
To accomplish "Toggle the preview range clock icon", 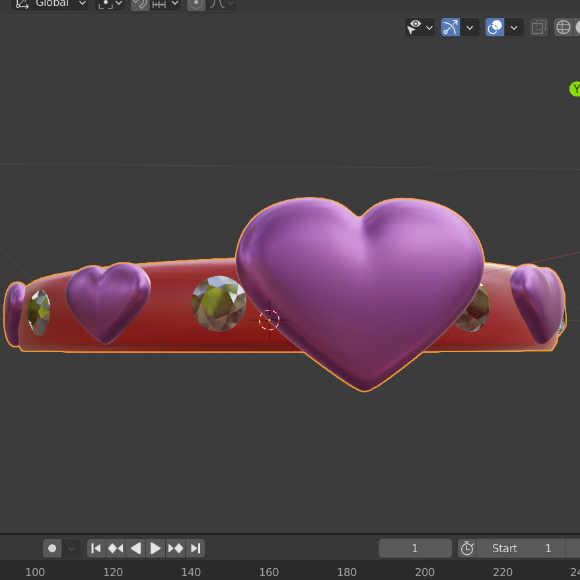I will [467, 548].
